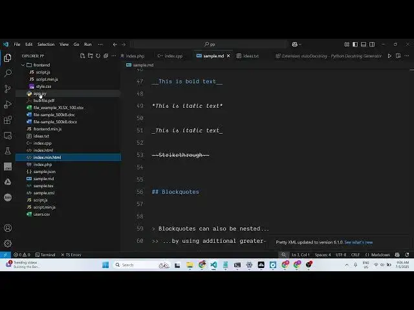Switch to the index.php tab
Viewport: 414px width, 310px height.
(135, 56)
